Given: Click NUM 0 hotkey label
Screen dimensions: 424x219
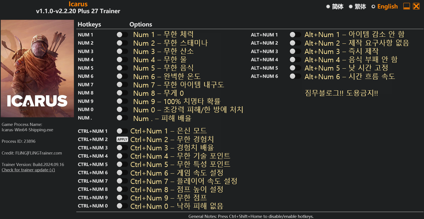Looking at the screenshot, I should tap(85, 109).
